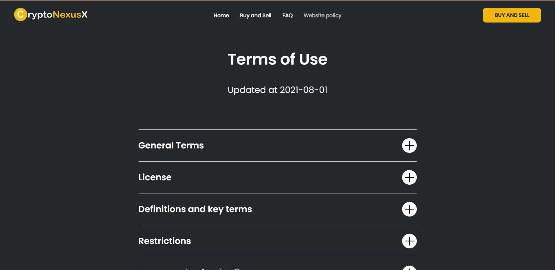Image resolution: width=555 pixels, height=270 pixels.
Task: Open the License section plus icon
Action: pos(409,177)
